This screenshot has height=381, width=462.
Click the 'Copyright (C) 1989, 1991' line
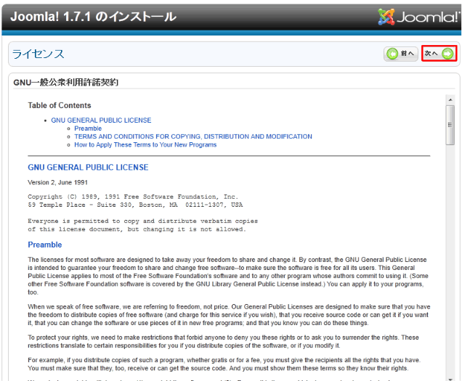[133, 197]
